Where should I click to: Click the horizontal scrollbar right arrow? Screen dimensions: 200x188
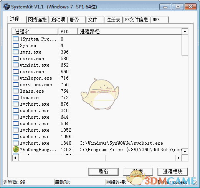[x=179, y=158]
